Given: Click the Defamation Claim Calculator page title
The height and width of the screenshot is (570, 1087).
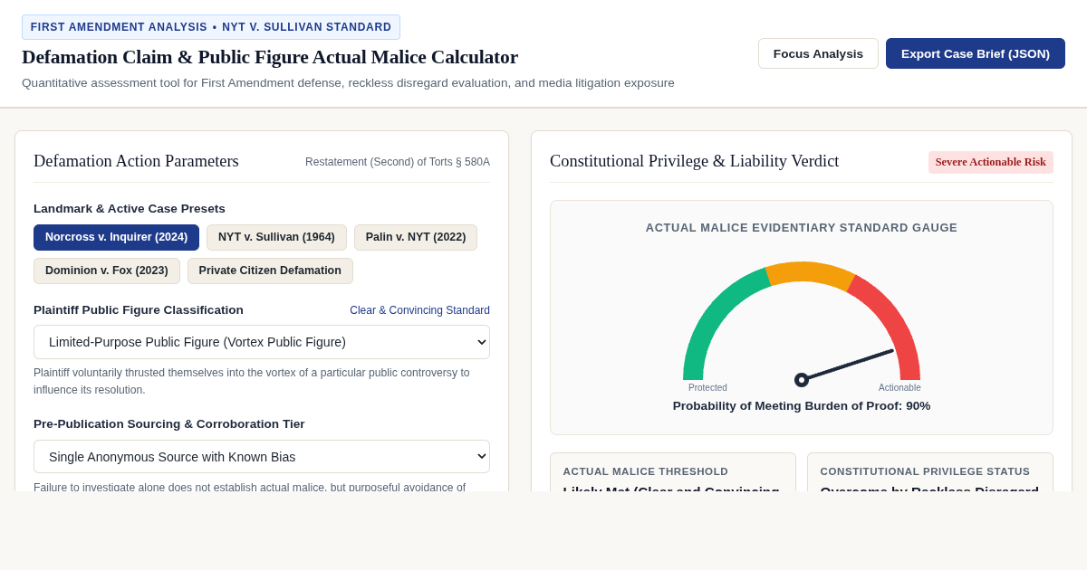Looking at the screenshot, I should [x=270, y=57].
